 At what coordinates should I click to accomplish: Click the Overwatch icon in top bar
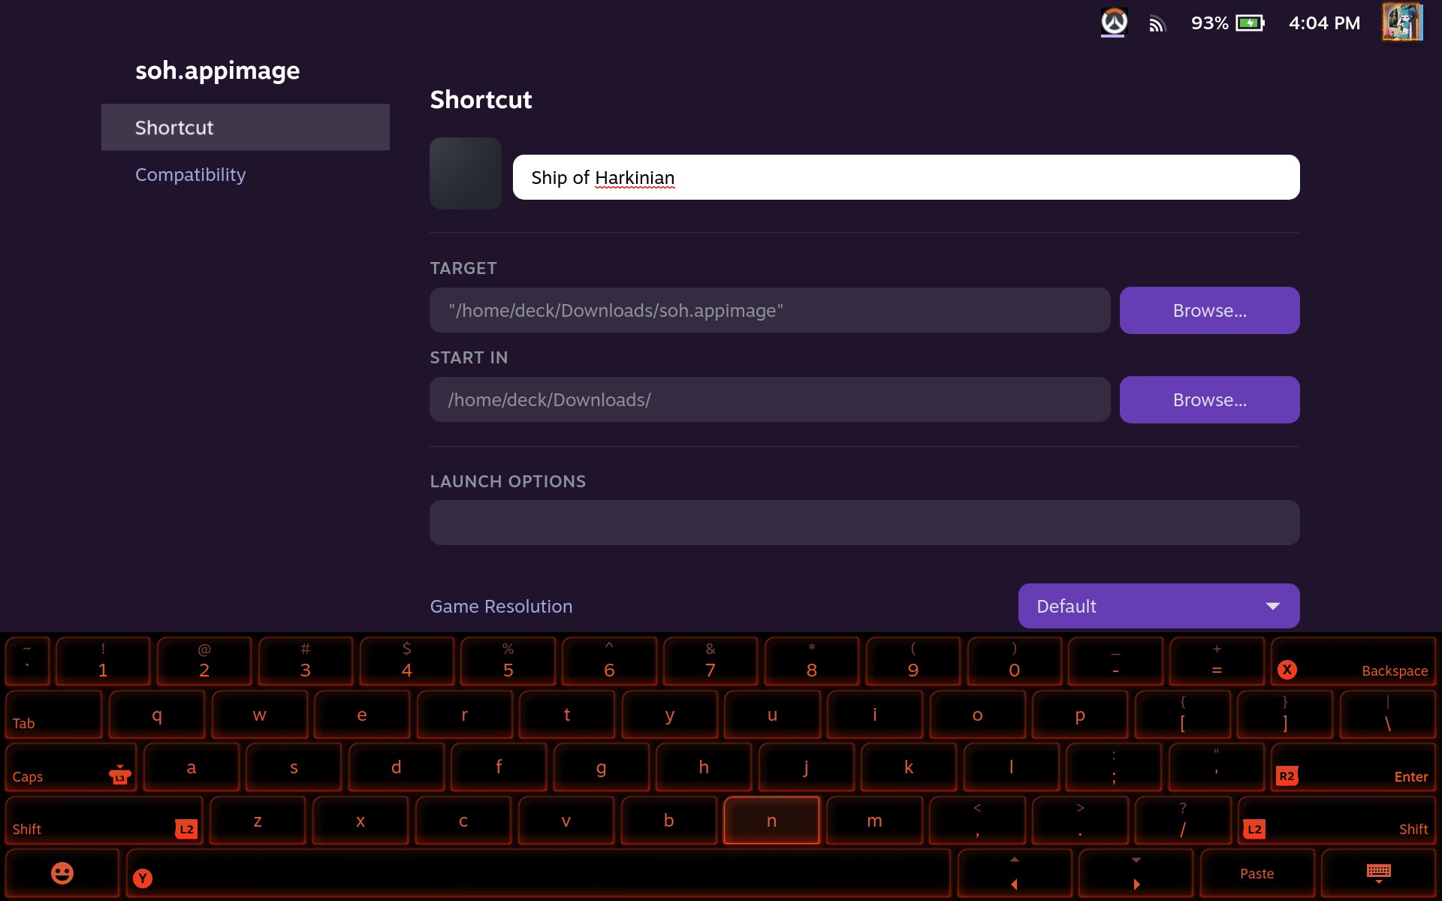1114,23
